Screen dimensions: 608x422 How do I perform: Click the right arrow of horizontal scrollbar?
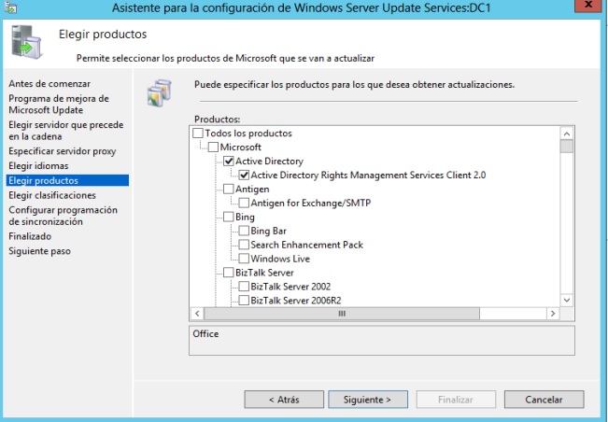coord(553,314)
